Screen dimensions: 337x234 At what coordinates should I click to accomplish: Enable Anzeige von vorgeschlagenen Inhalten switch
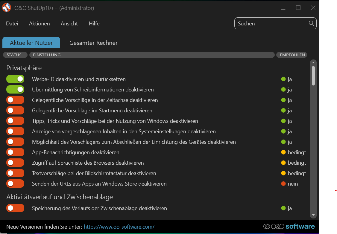[15, 131]
